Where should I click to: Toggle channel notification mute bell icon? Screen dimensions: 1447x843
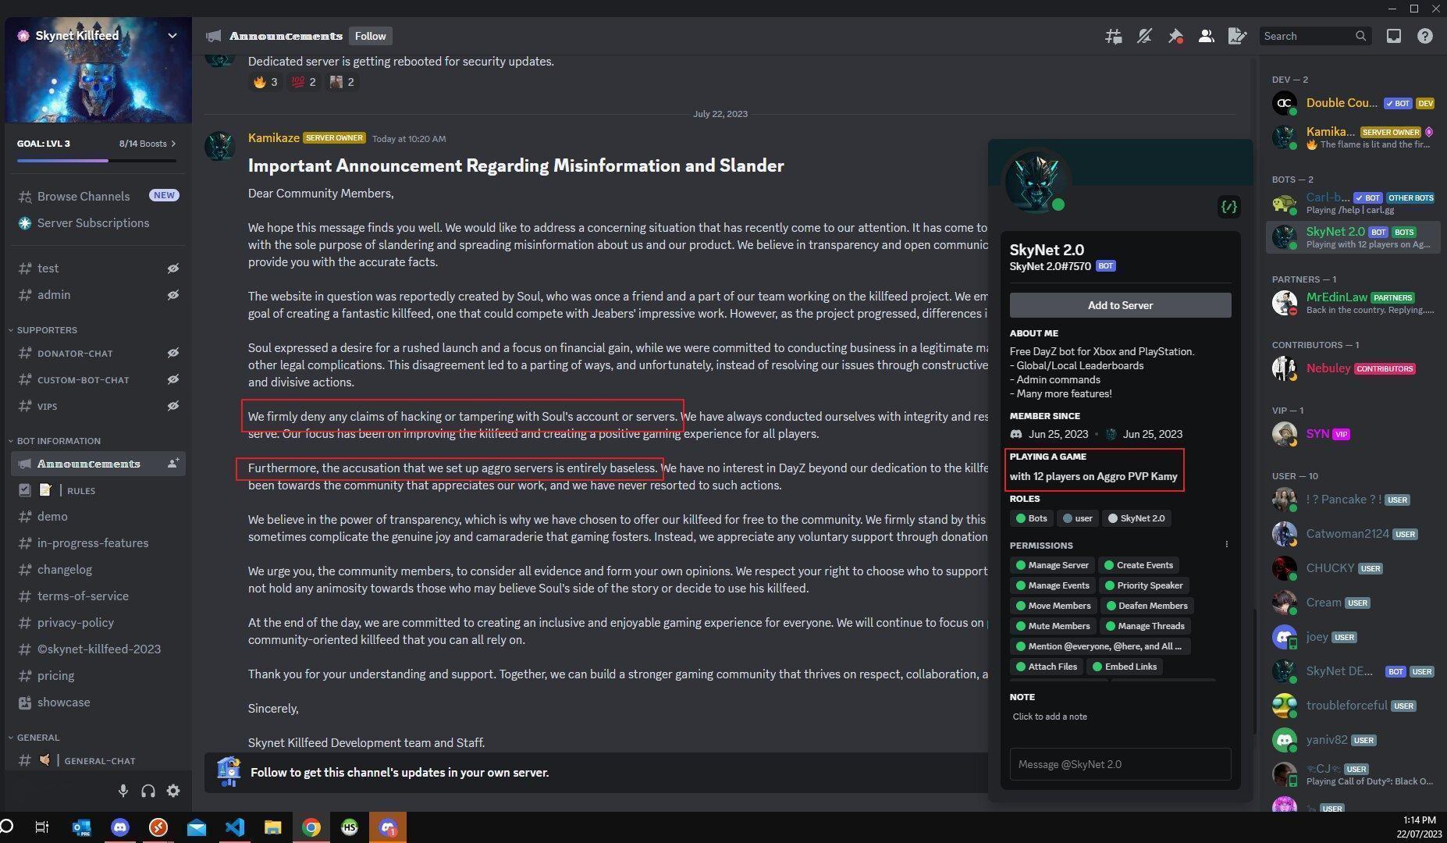1144,36
